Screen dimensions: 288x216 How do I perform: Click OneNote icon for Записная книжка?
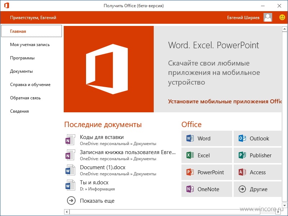(x=70, y=155)
